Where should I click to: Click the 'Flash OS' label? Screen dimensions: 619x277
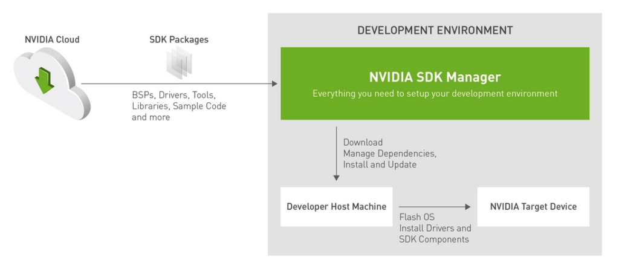416,217
